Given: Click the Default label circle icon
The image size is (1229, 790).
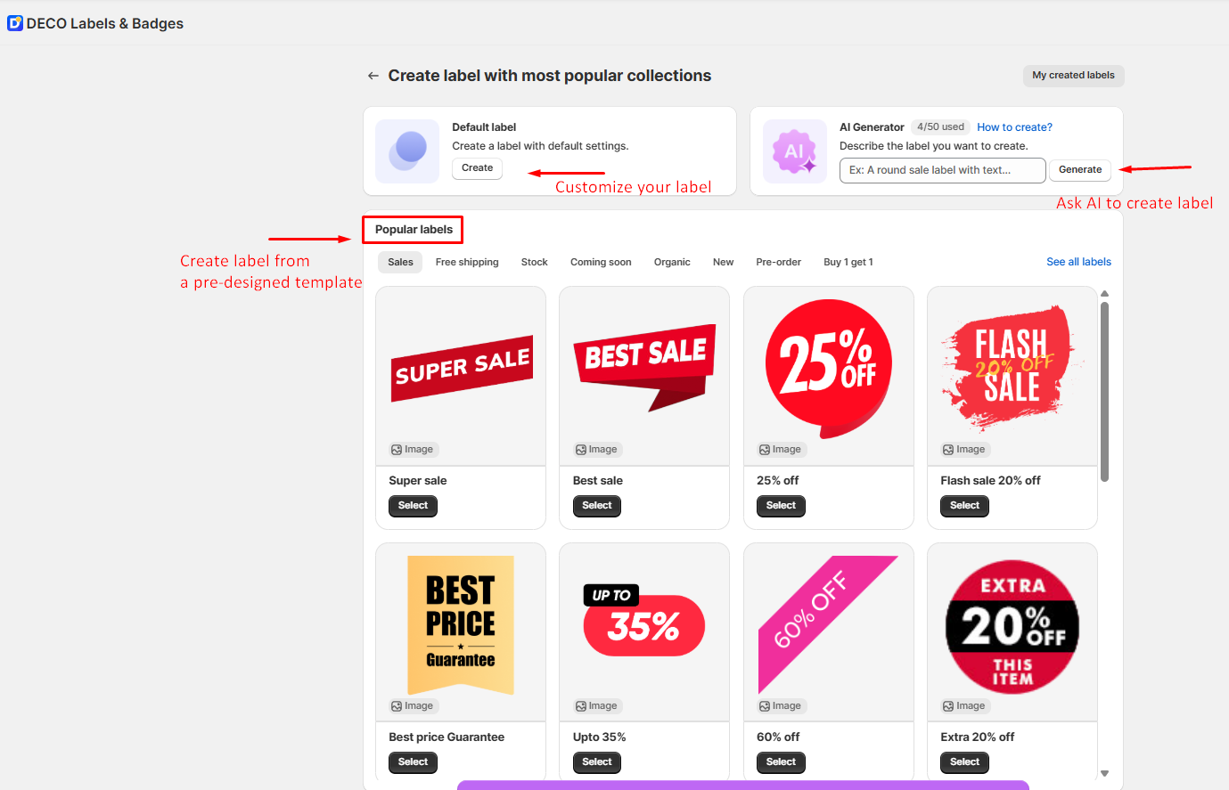Looking at the screenshot, I should 407,151.
